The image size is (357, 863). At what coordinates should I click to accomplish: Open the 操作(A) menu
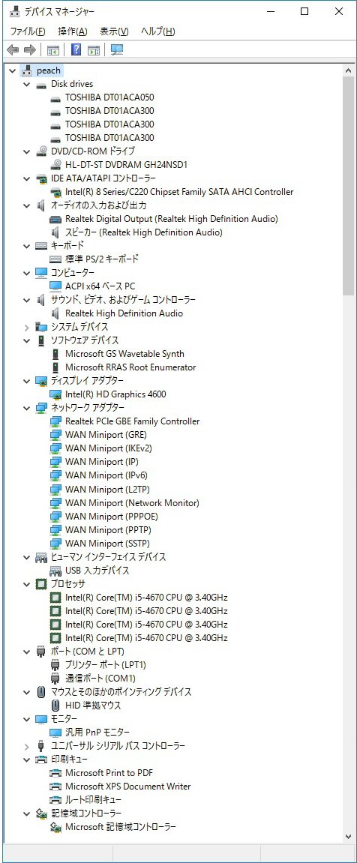tap(73, 31)
